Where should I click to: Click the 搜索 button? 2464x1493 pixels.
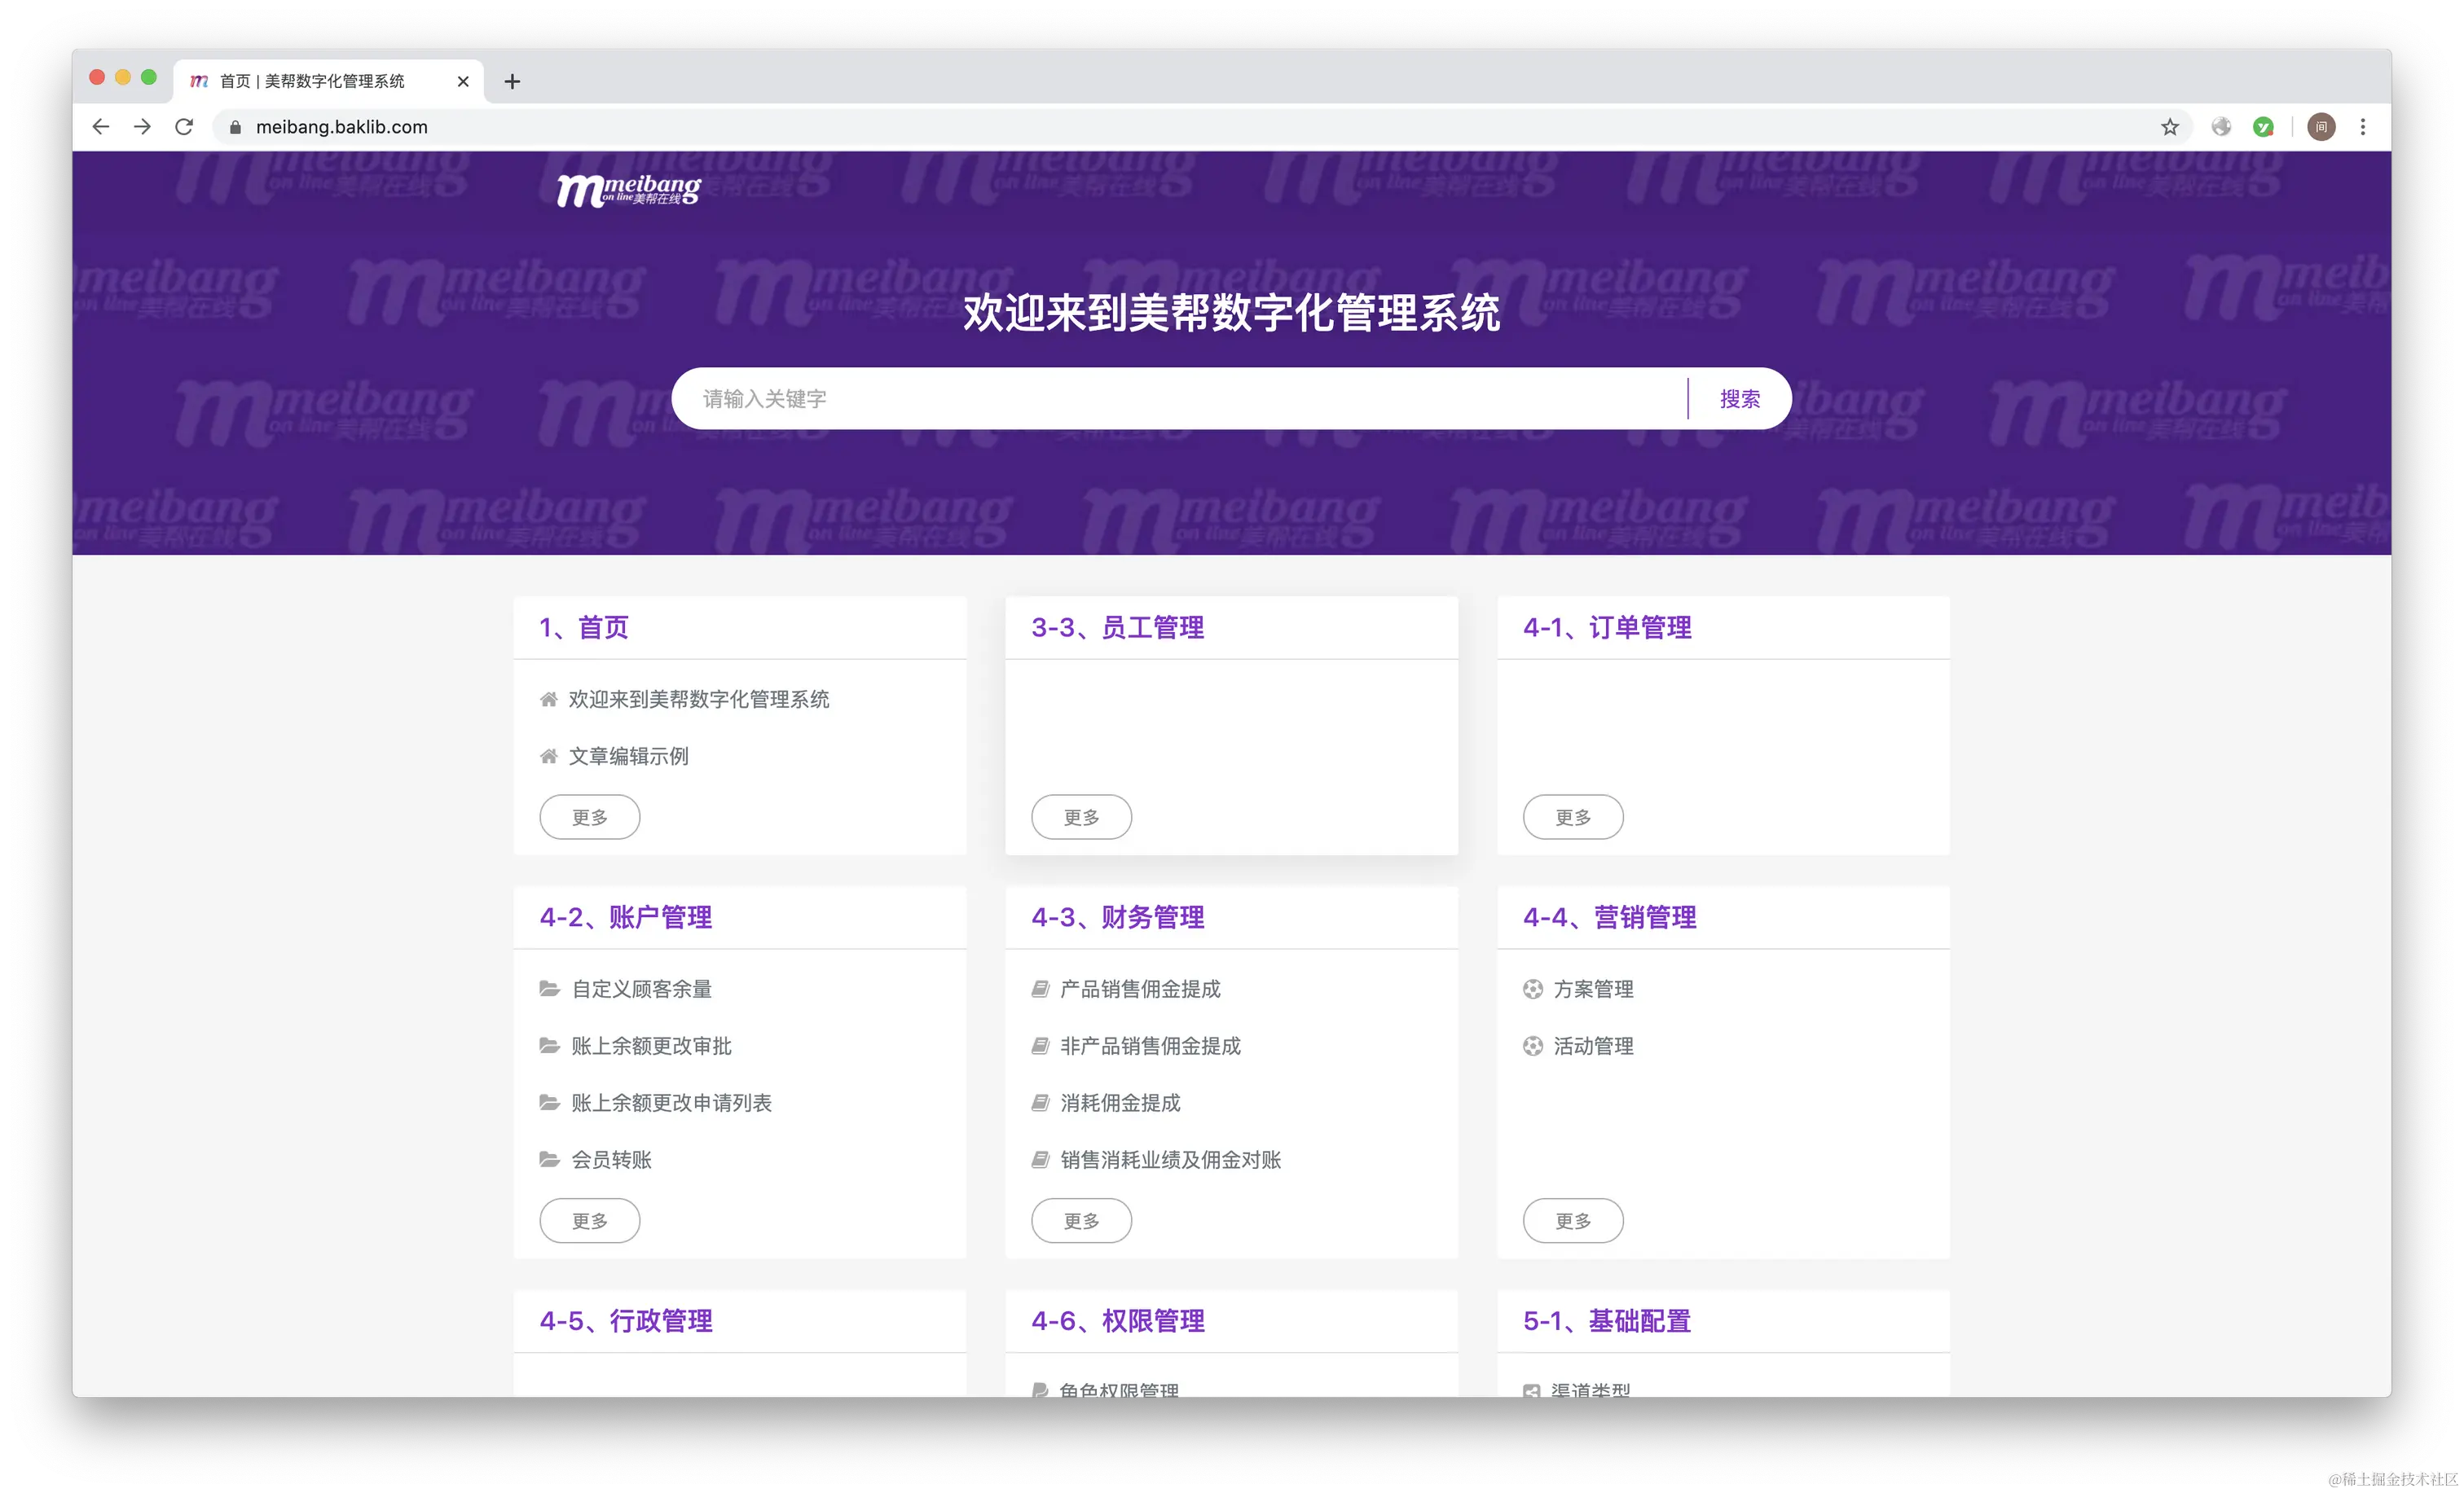tap(1739, 399)
